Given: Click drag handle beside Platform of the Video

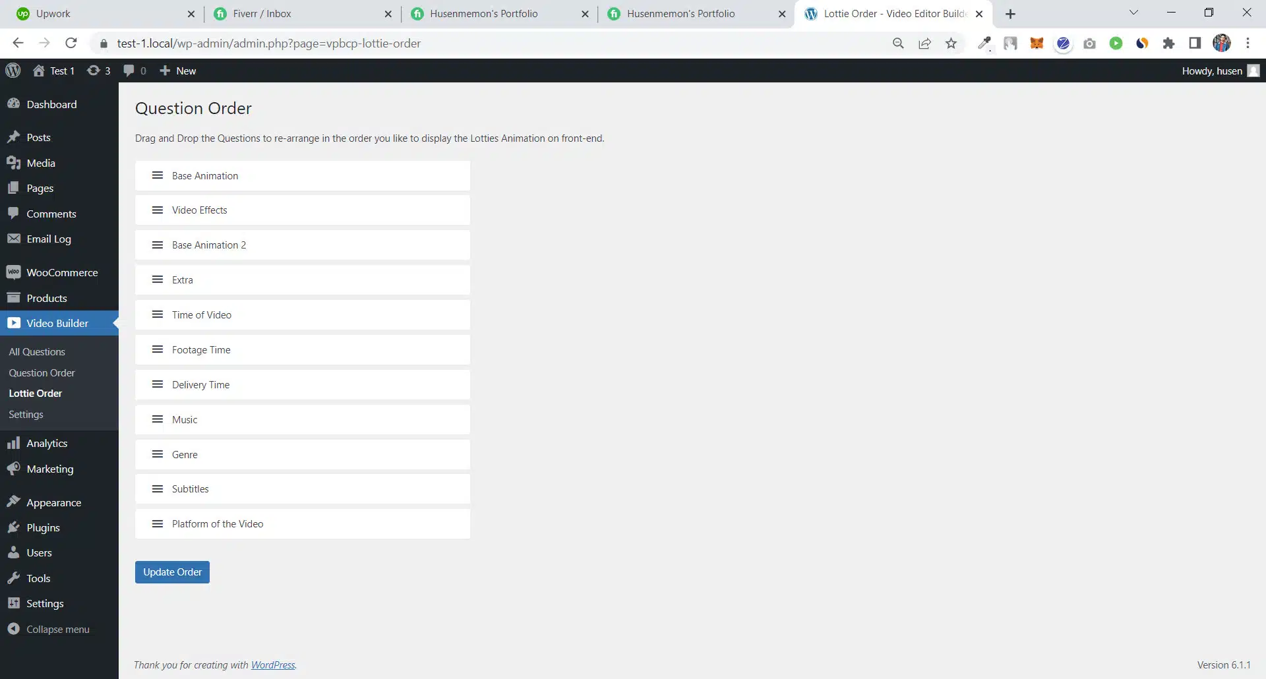Looking at the screenshot, I should click(158, 524).
